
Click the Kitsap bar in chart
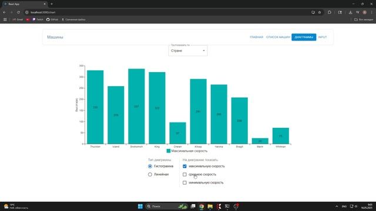click(x=199, y=111)
